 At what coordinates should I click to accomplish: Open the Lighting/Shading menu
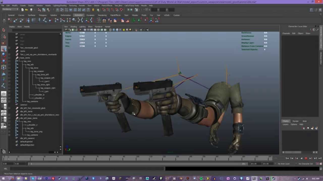point(60,5)
